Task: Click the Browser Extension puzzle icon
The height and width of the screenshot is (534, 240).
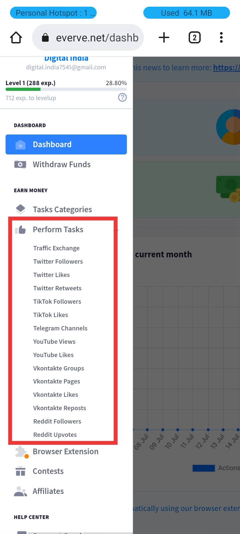Action: coord(21,452)
